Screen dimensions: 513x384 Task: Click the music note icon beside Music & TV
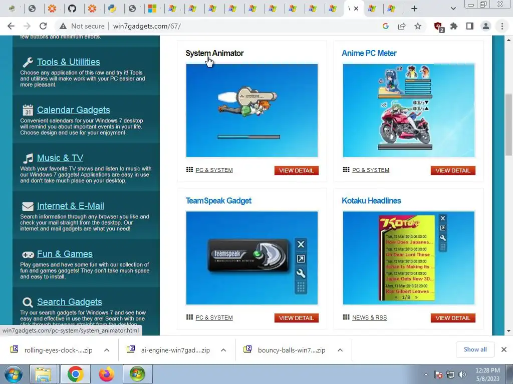[28, 158]
